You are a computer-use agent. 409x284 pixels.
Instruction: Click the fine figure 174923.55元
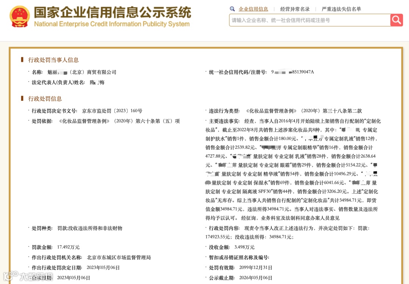pos(217,237)
